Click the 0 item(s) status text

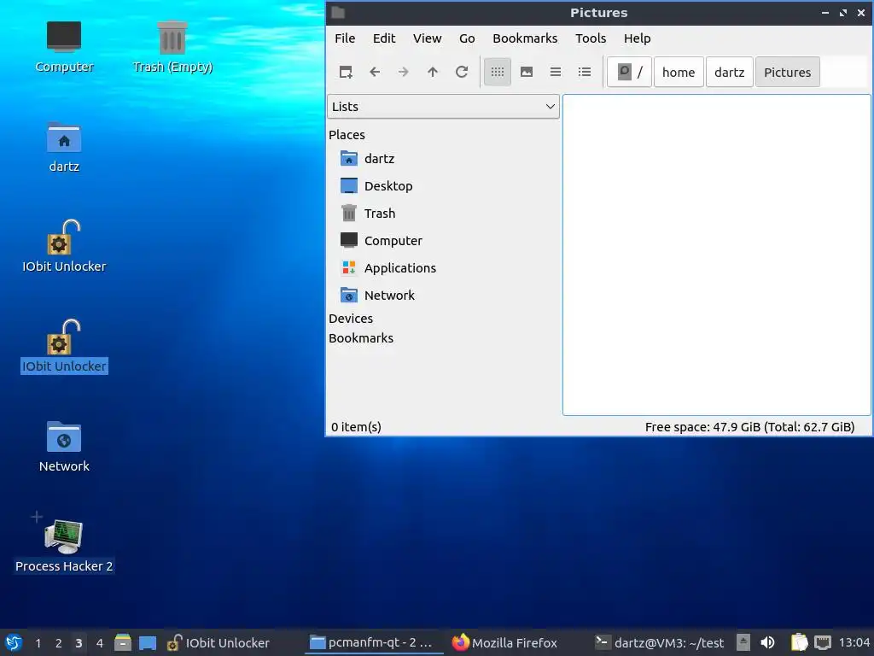point(356,427)
